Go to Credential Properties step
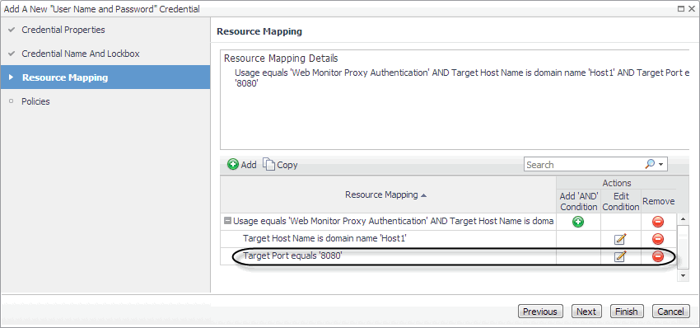The height and width of the screenshot is (328, 700). click(63, 30)
